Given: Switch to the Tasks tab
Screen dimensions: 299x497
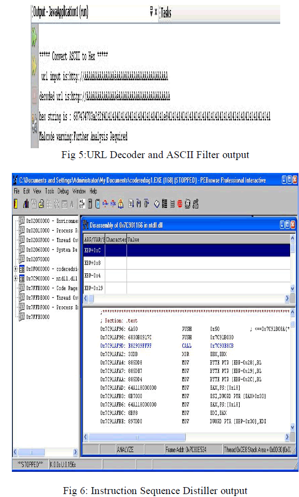Looking at the screenshot, I should 166,13.
